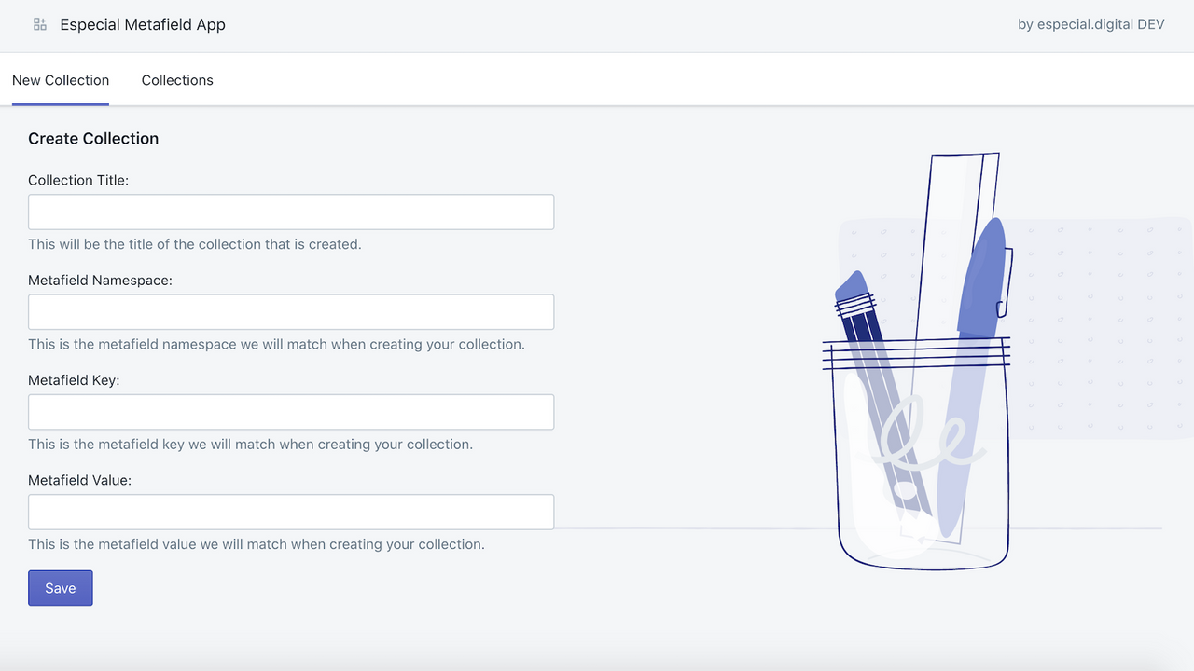Open the New Collection tab
Viewport: 1194px width, 671px height.
(x=60, y=80)
